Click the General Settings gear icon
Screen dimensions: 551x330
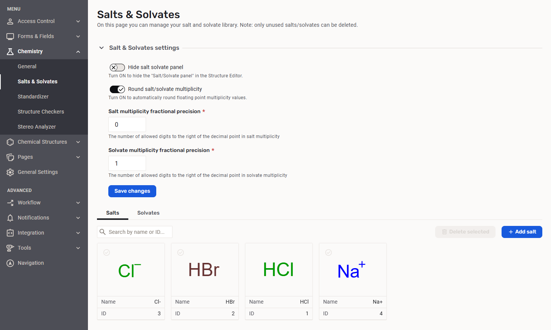click(x=10, y=172)
